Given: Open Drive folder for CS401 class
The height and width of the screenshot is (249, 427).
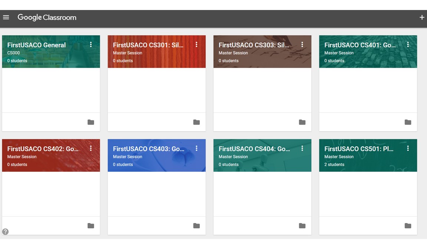Looking at the screenshot, I should click(x=408, y=122).
